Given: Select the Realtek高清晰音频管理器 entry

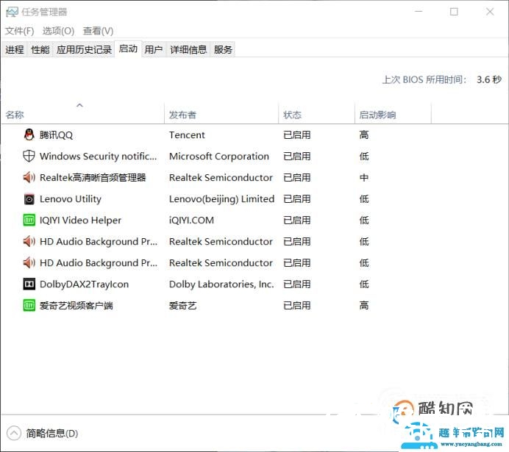Looking at the screenshot, I should coord(93,178).
